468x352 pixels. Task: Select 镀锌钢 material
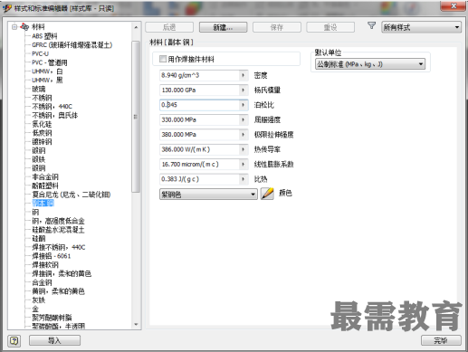point(42,141)
